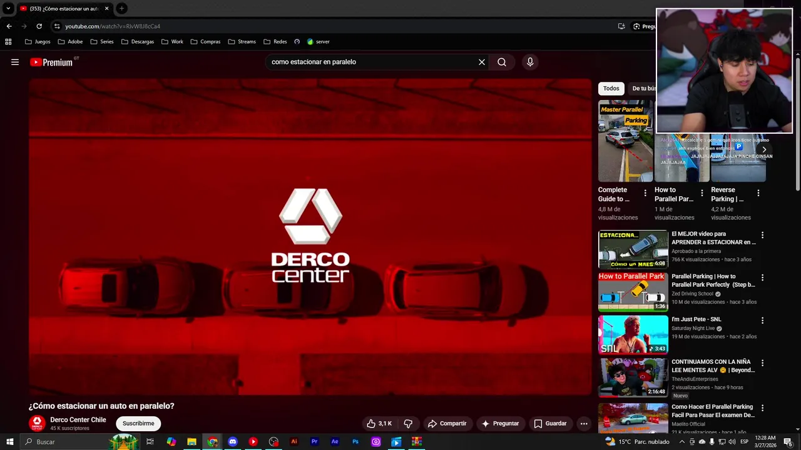This screenshot has height=450, width=801.
Task: Click inside the YouTube search input field
Action: pos(372,62)
